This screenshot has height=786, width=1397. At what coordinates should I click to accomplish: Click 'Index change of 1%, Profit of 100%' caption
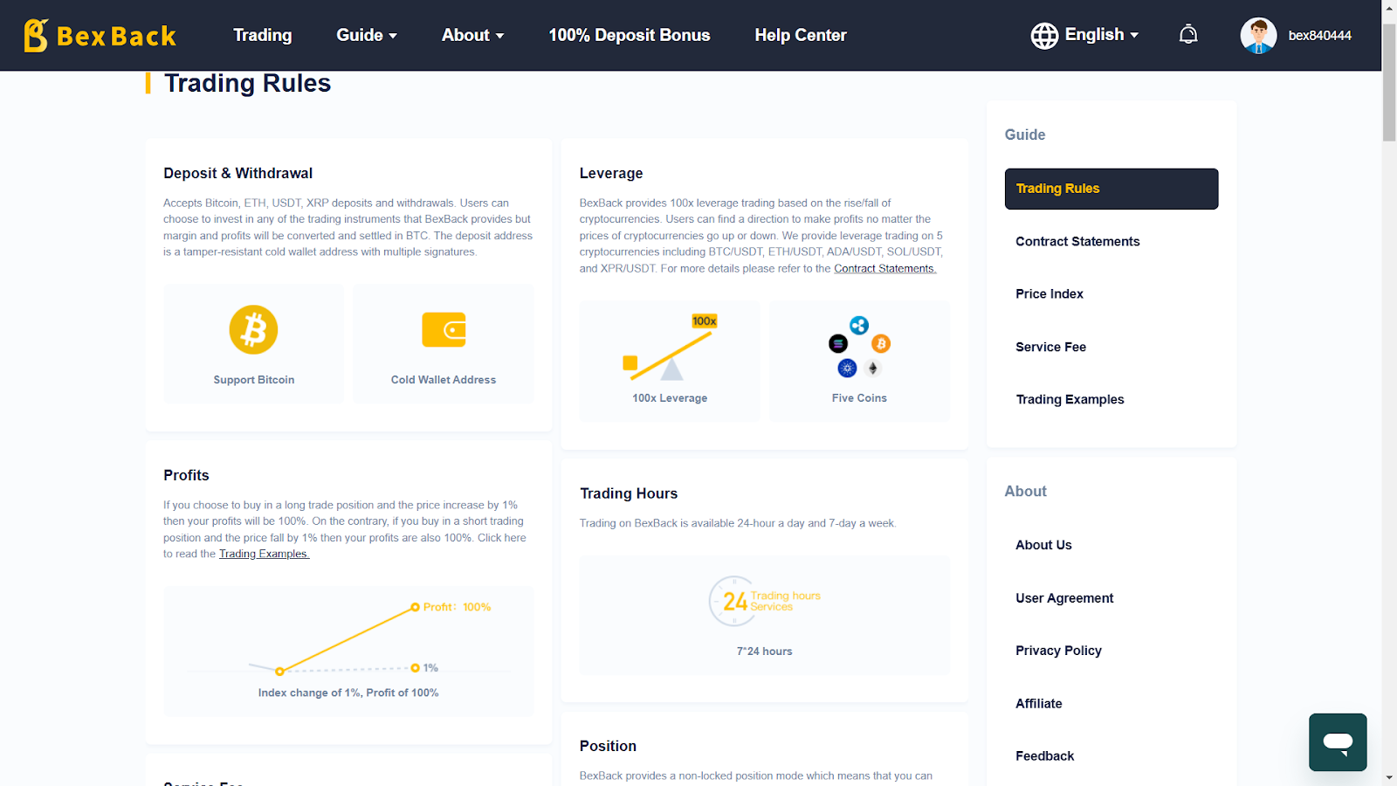pos(348,693)
